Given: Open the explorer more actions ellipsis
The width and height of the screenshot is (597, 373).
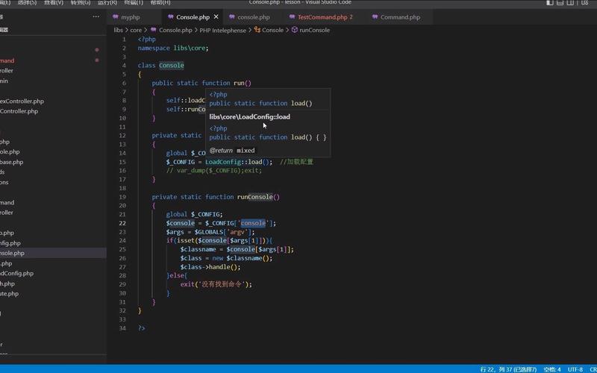Looking at the screenshot, I should tap(96, 16).
